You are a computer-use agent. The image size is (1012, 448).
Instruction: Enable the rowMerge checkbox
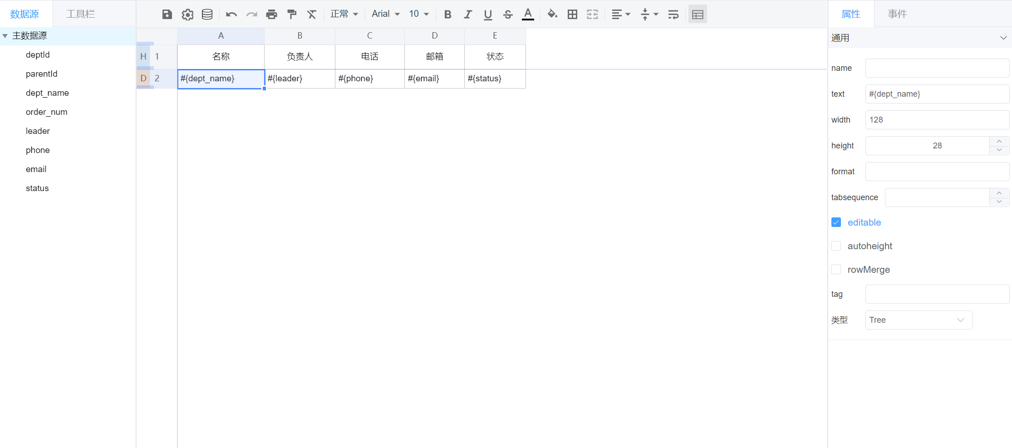[836, 270]
